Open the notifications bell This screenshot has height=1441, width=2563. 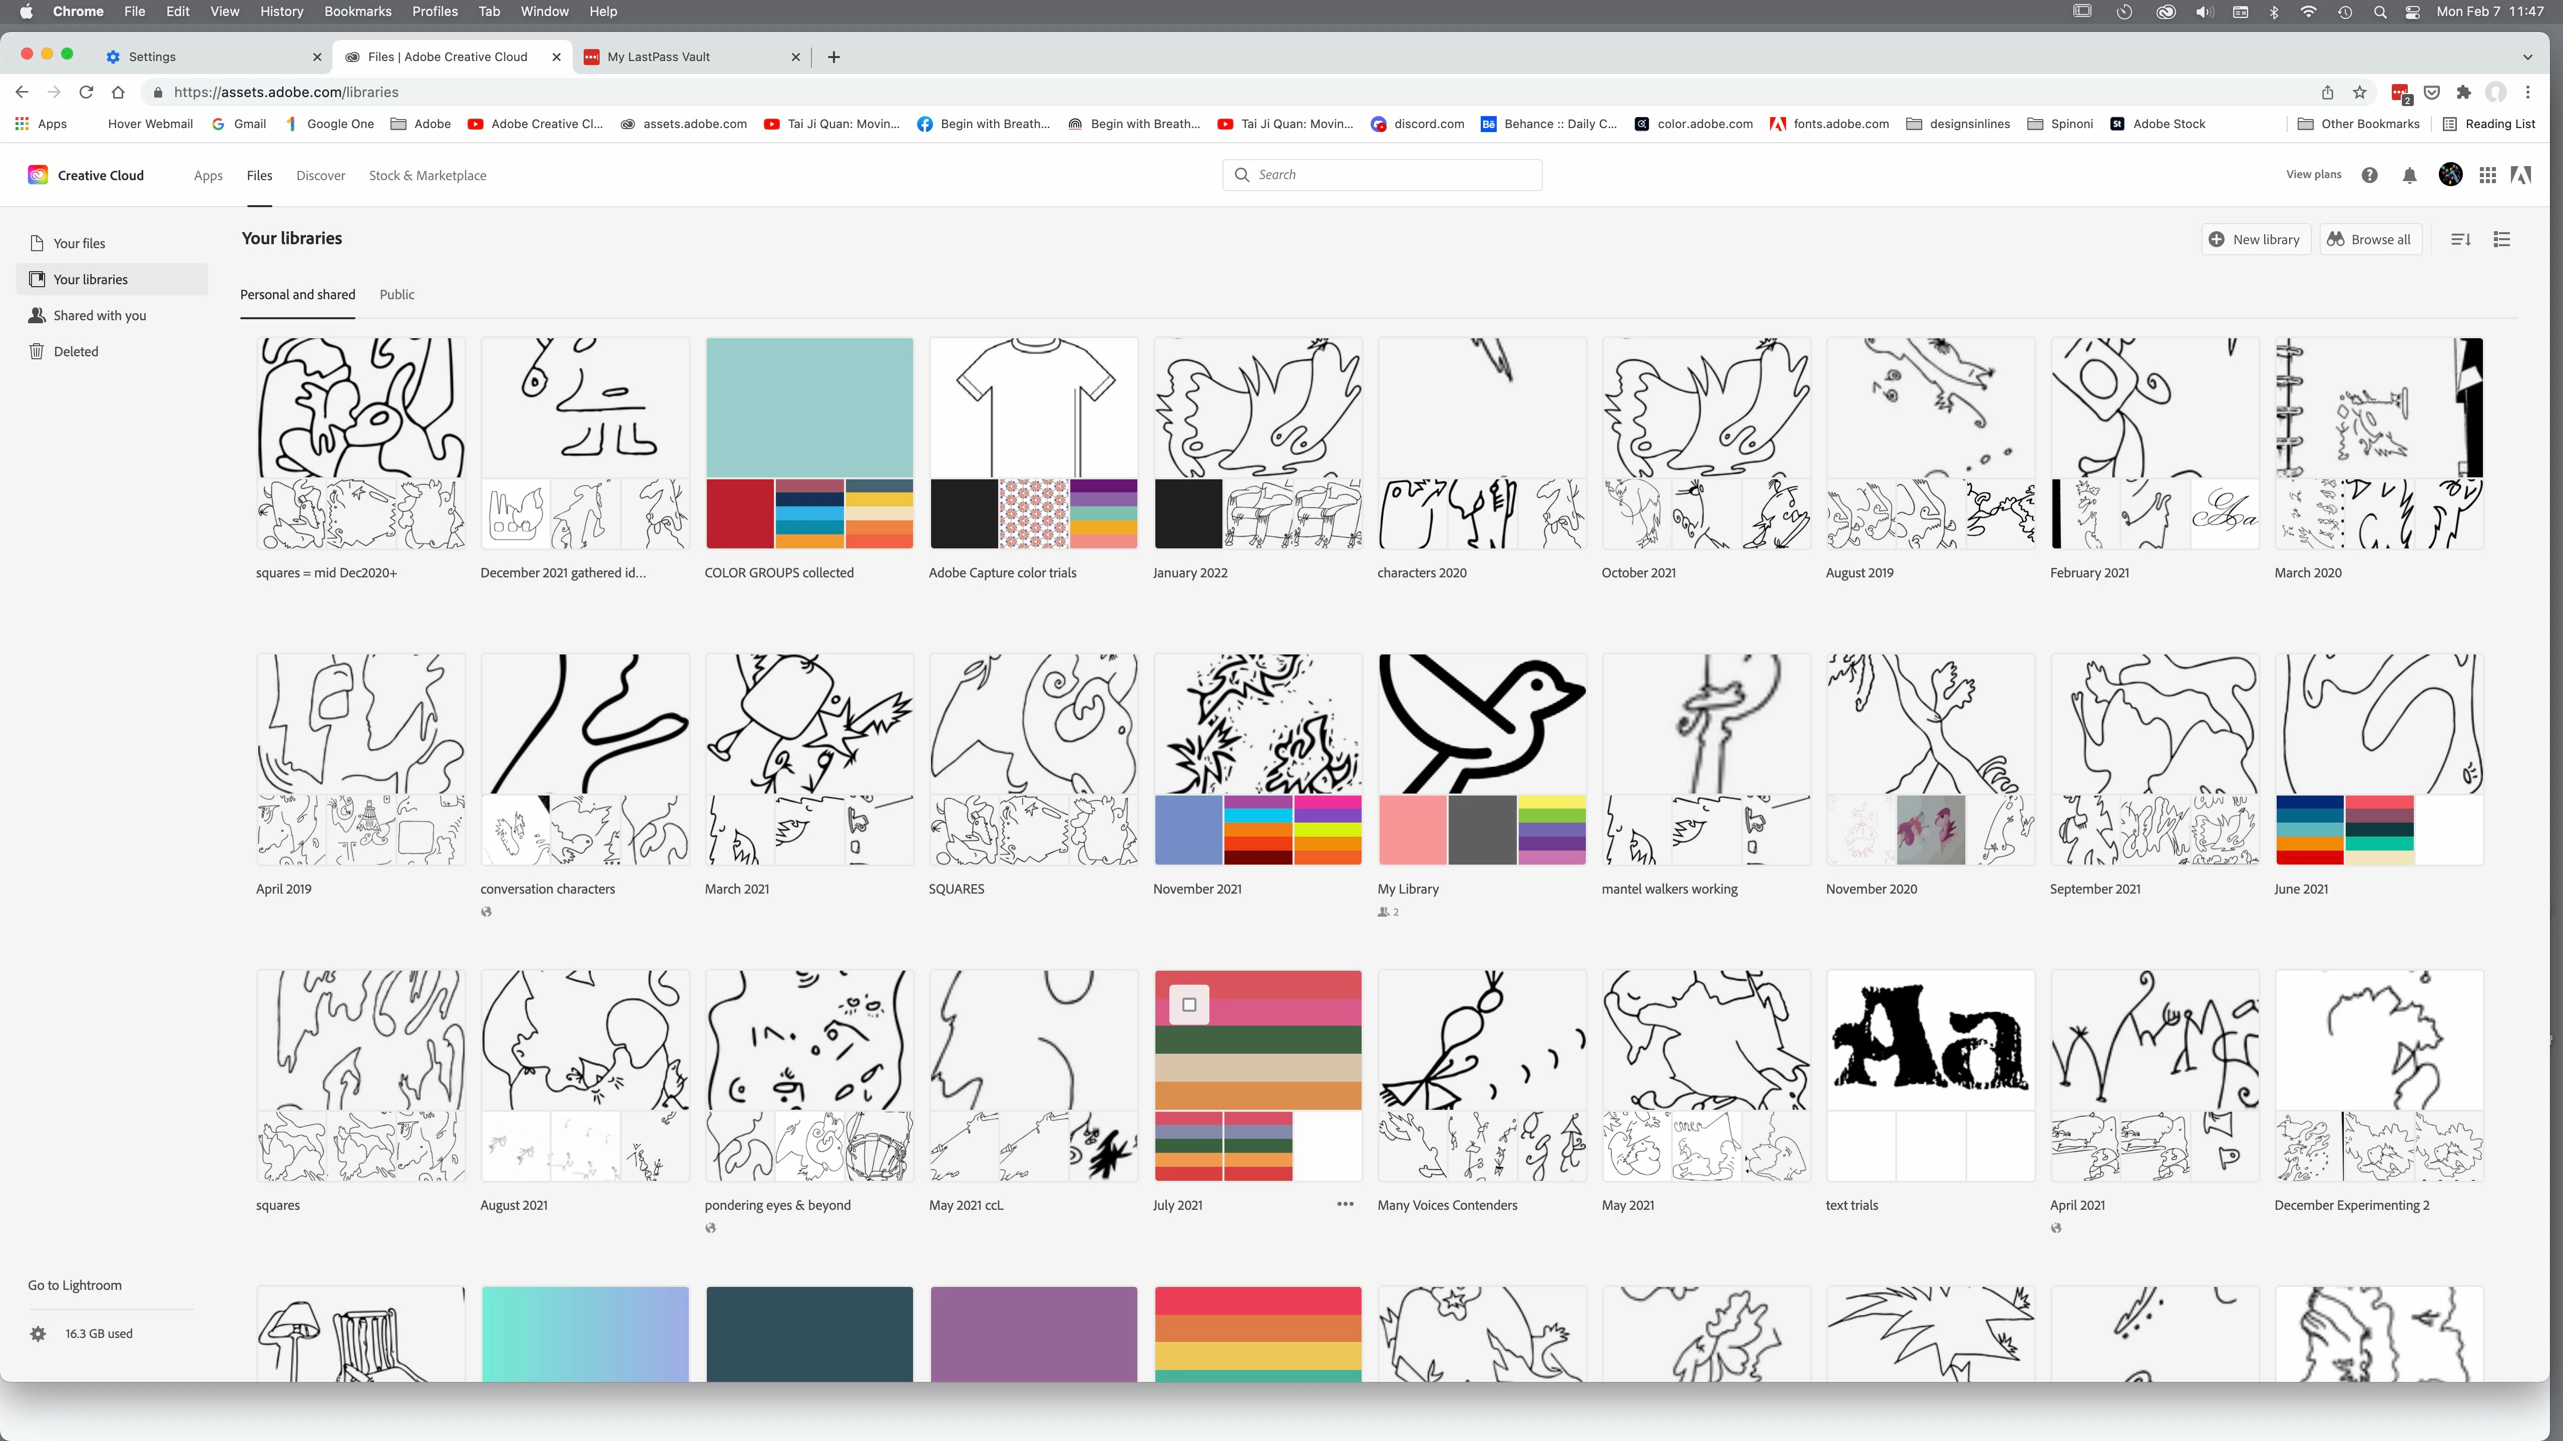click(2409, 175)
